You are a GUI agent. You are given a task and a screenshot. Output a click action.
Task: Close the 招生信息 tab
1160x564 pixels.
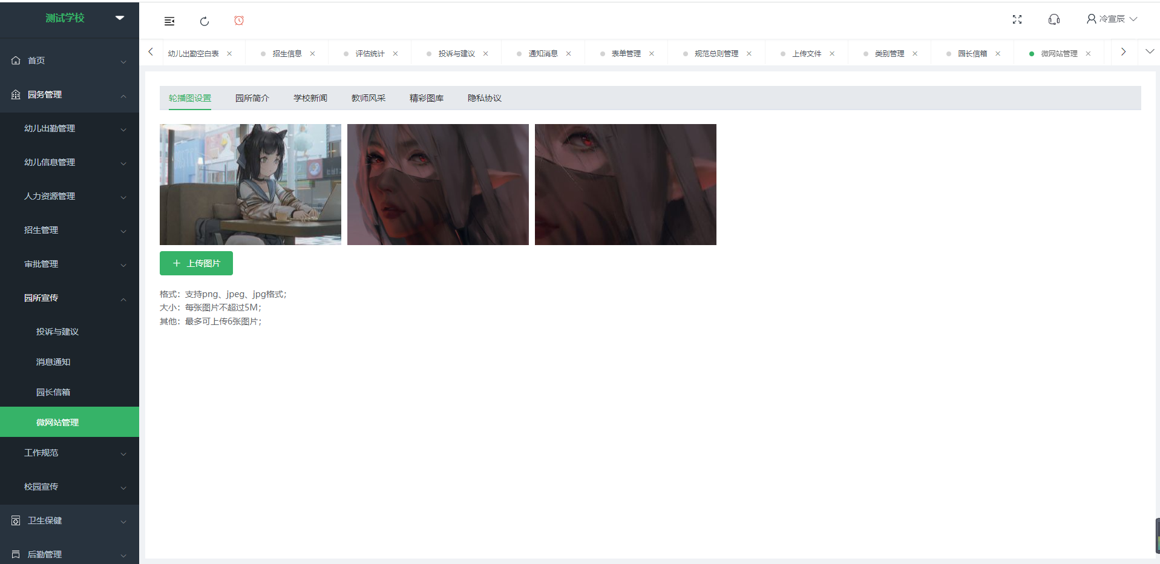click(312, 54)
